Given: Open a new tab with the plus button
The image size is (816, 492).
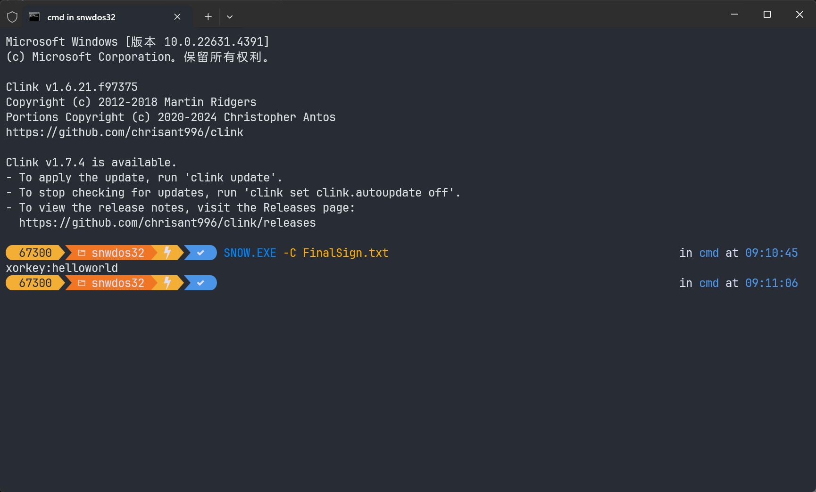Looking at the screenshot, I should [208, 17].
